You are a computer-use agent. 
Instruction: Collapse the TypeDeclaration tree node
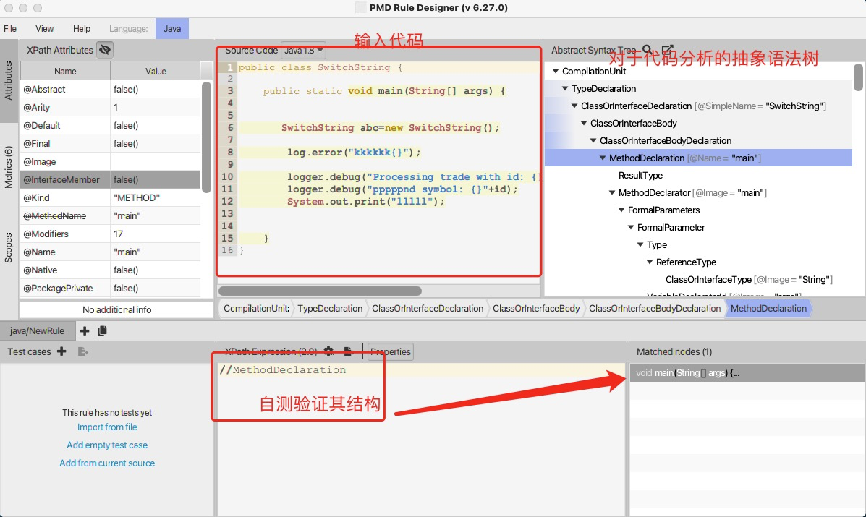point(565,88)
